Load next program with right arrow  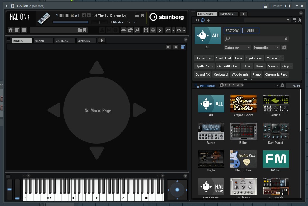point(89,15)
